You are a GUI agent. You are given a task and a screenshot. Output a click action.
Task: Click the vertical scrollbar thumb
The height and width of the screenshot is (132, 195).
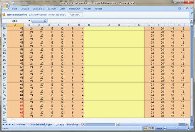click(192, 97)
